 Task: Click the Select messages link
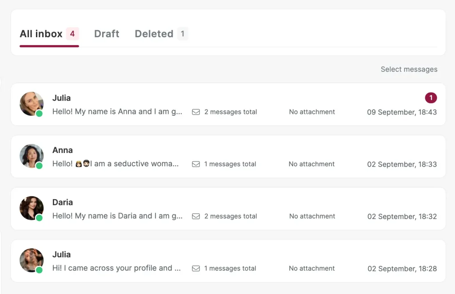pyautogui.click(x=409, y=69)
